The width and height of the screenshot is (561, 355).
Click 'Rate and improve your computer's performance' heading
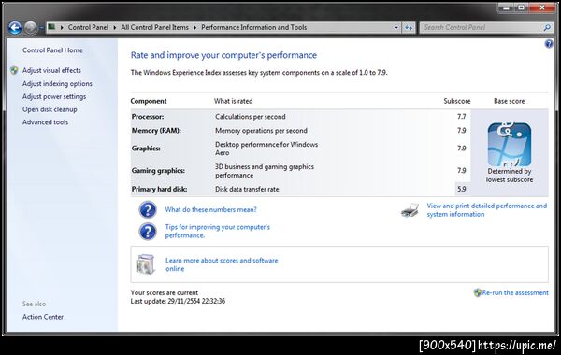223,55
